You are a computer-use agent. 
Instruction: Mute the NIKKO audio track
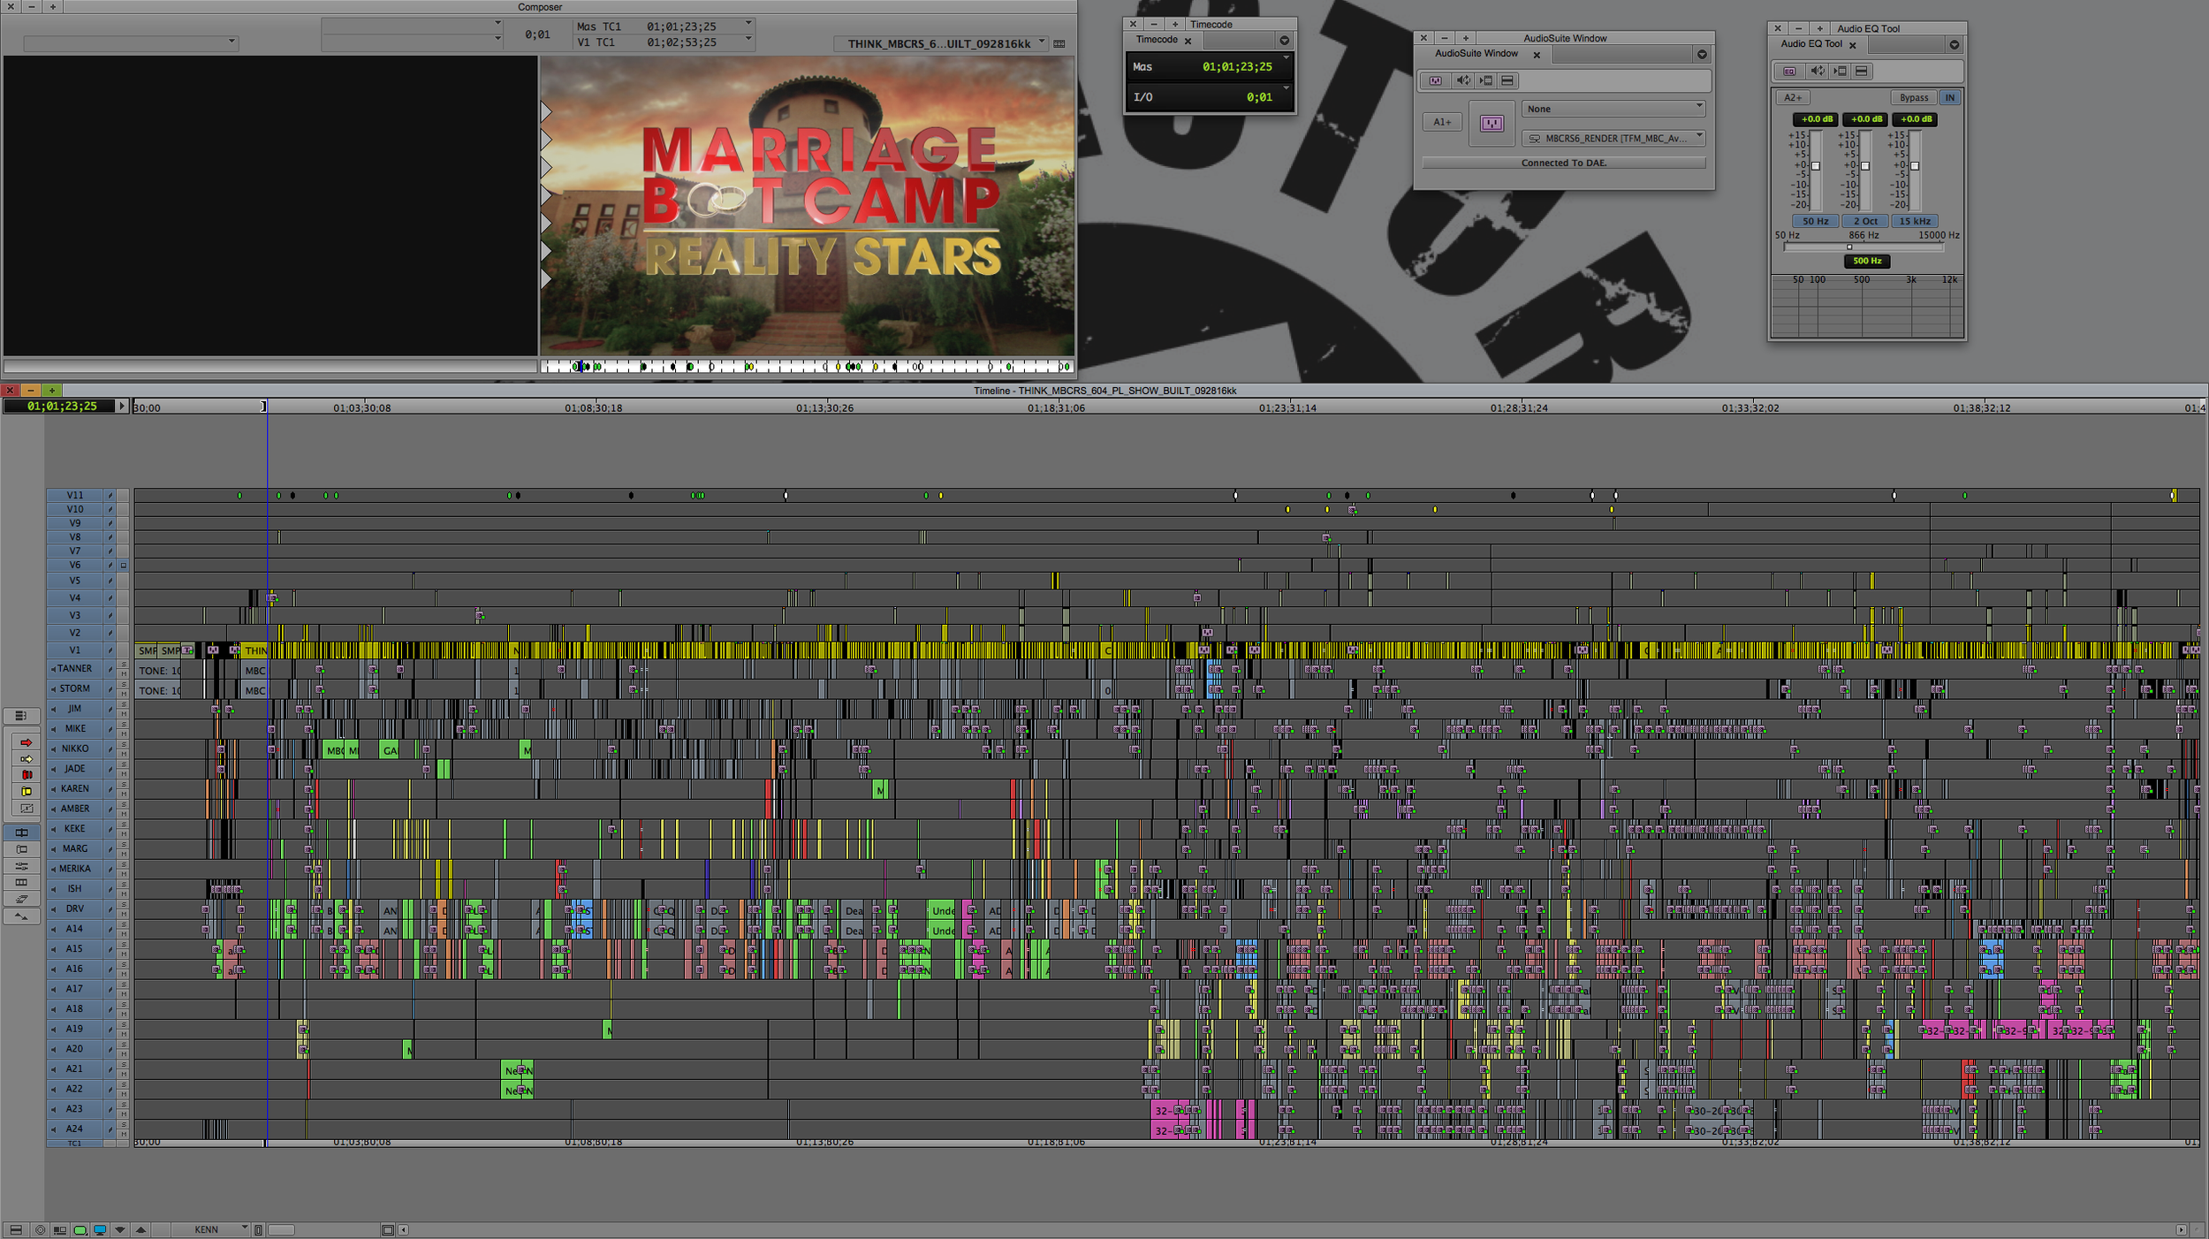tap(124, 754)
